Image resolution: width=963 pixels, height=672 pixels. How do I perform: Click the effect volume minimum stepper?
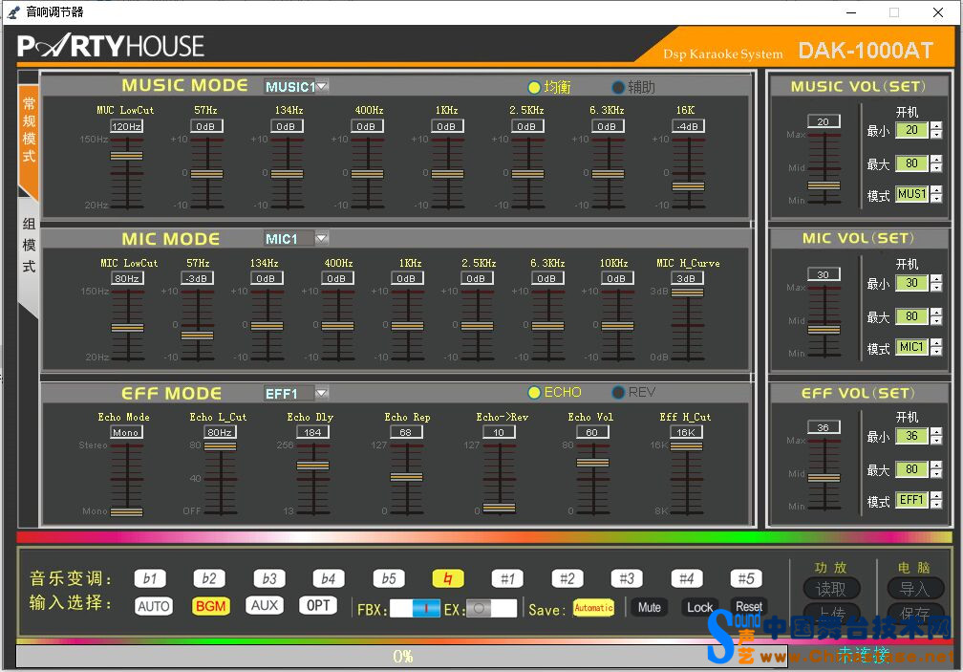936,436
